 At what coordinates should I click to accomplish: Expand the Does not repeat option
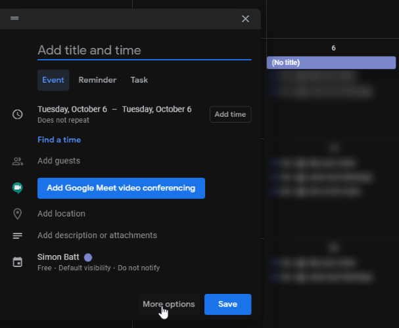(x=64, y=121)
